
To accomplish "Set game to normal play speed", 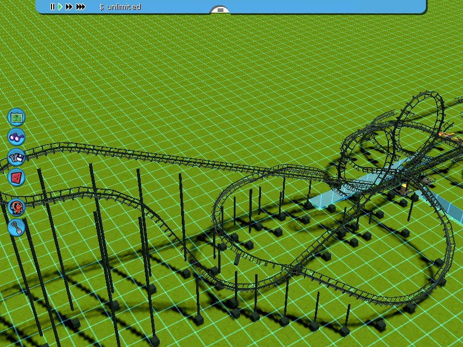I will click(60, 7).
